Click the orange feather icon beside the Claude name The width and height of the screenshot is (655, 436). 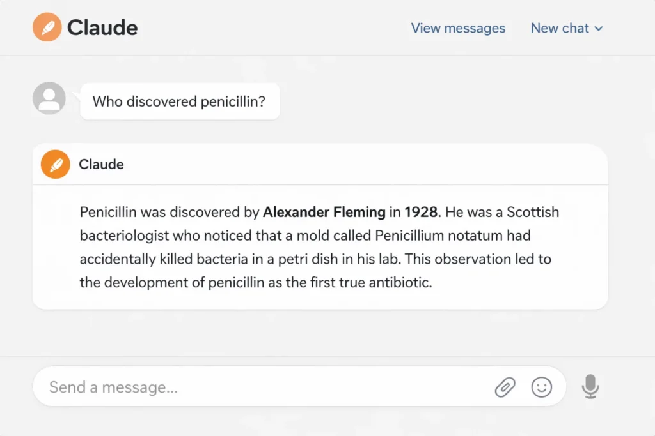pos(55,164)
